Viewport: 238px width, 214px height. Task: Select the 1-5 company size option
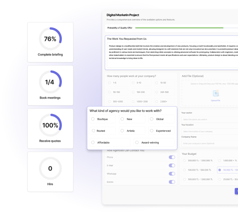[x=110, y=83]
